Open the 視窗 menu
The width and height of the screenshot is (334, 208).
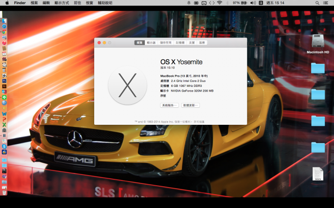(89, 3)
